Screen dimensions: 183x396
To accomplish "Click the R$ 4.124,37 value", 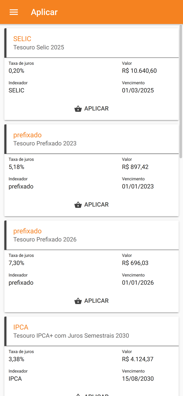I will click(138, 359).
